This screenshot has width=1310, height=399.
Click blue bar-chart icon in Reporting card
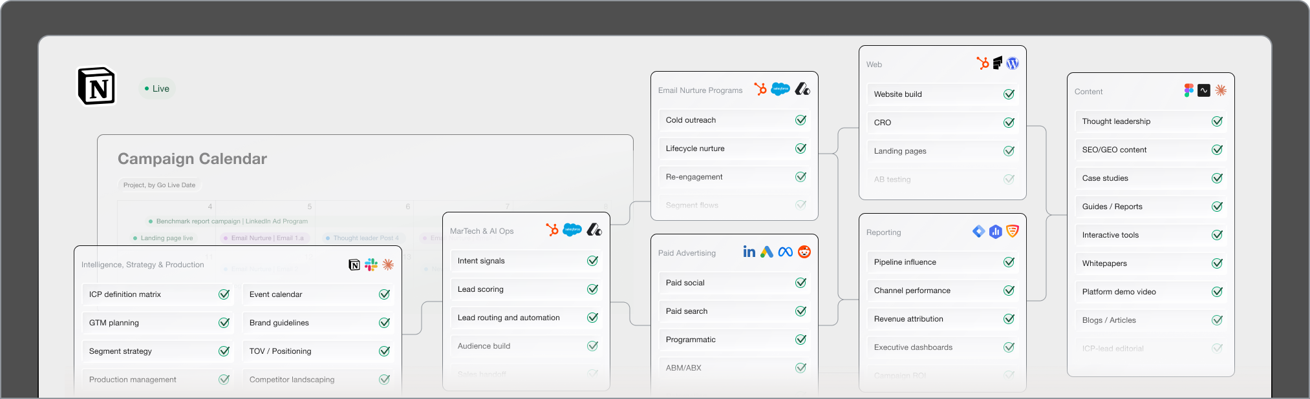point(996,231)
